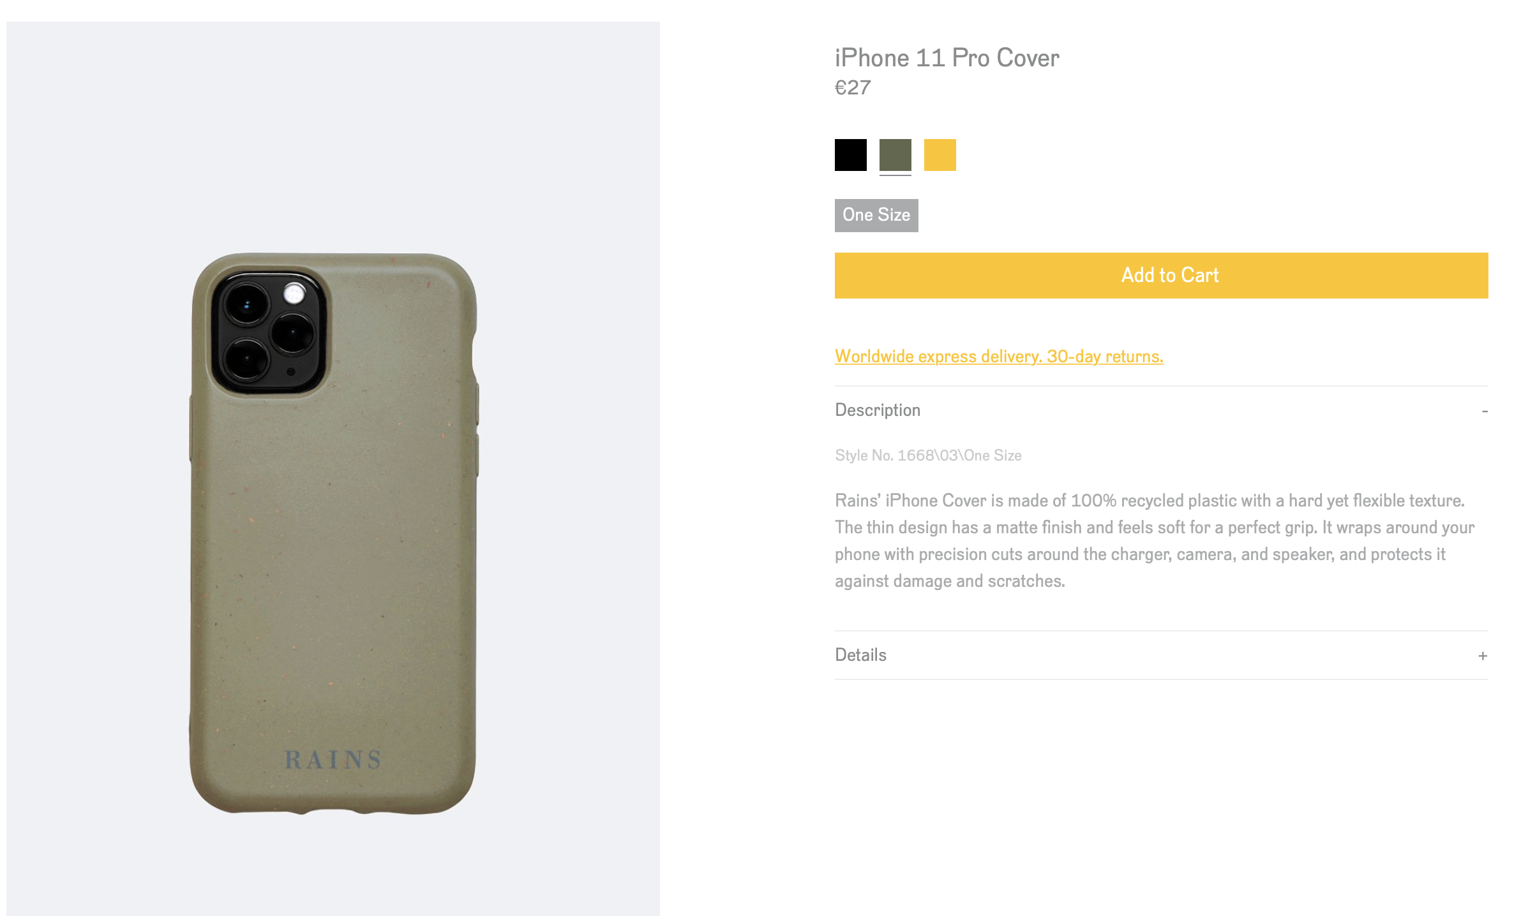The height and width of the screenshot is (916, 1528).
Task: Select the One Size option
Action: tap(876, 216)
